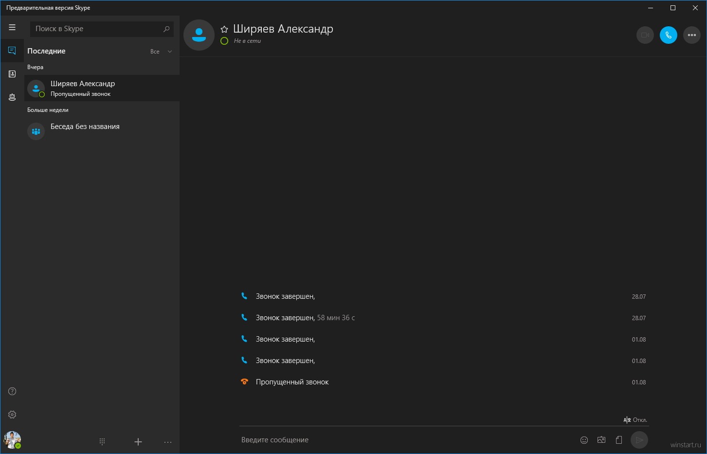The width and height of the screenshot is (707, 454).
Task: Focus the Поиск в Skype search field
Action: click(x=102, y=29)
